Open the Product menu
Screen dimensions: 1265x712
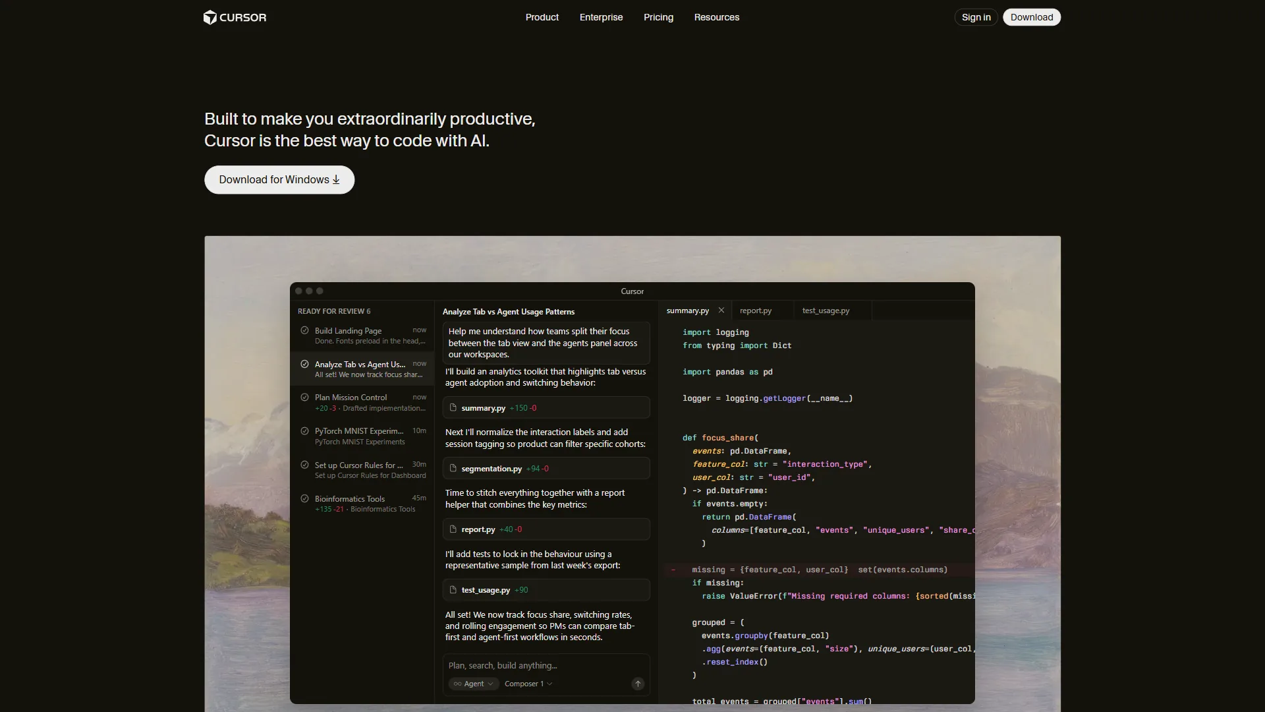pos(542,17)
